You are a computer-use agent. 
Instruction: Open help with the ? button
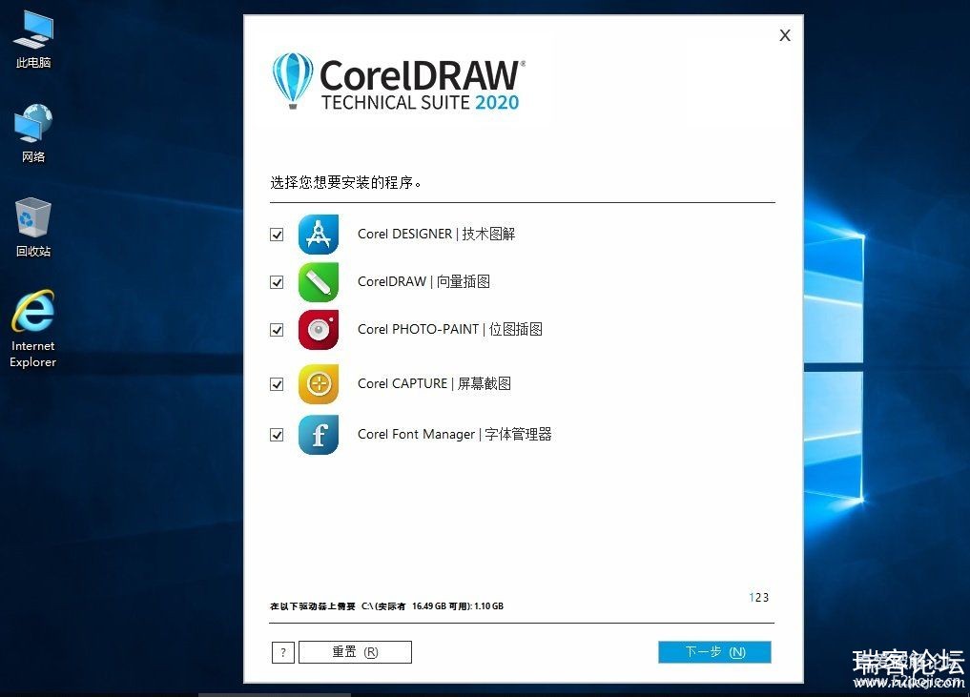pyautogui.click(x=283, y=652)
